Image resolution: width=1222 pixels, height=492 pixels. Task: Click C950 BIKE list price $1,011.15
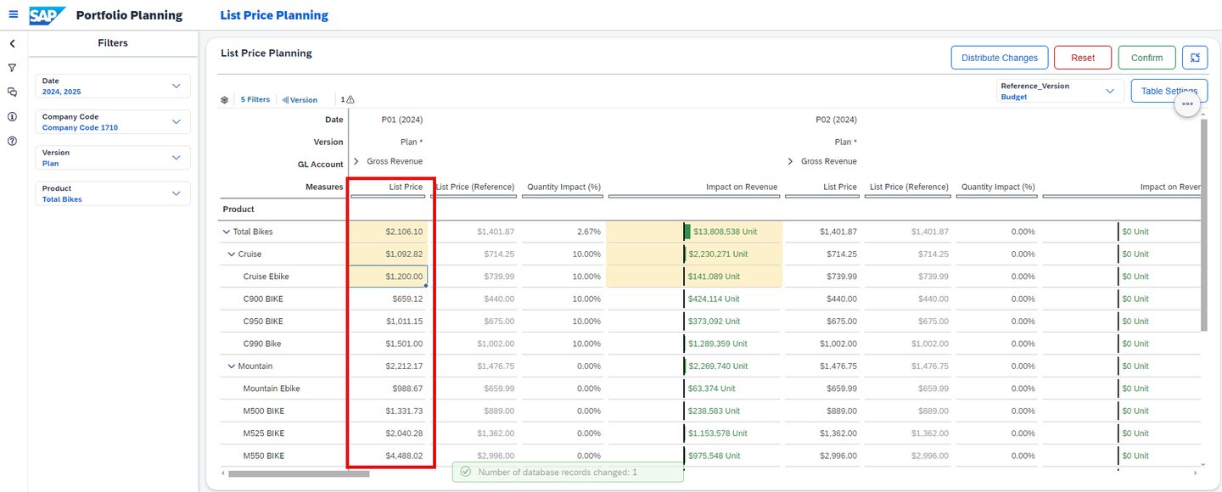pos(388,321)
